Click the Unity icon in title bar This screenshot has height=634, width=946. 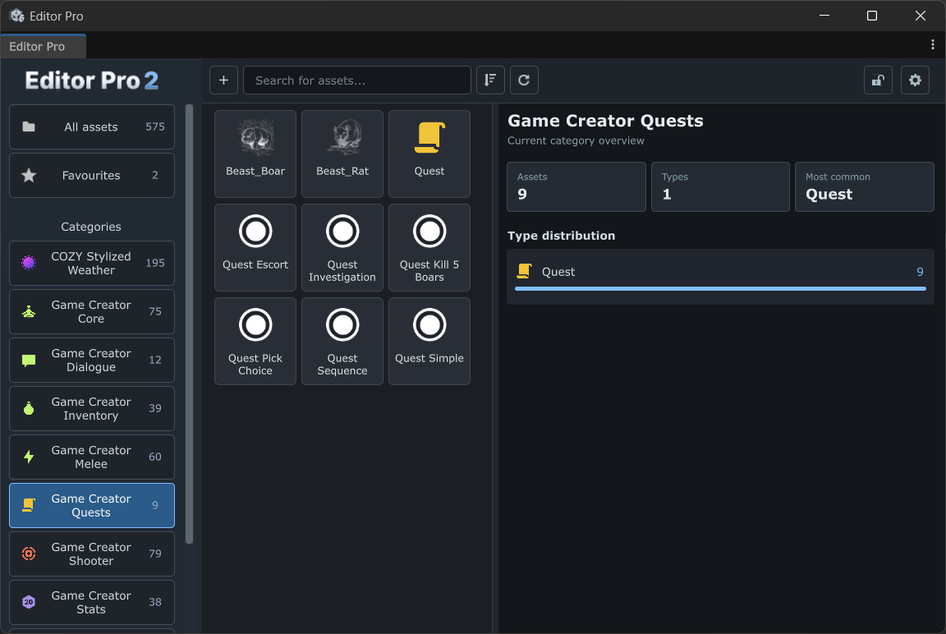[17, 16]
